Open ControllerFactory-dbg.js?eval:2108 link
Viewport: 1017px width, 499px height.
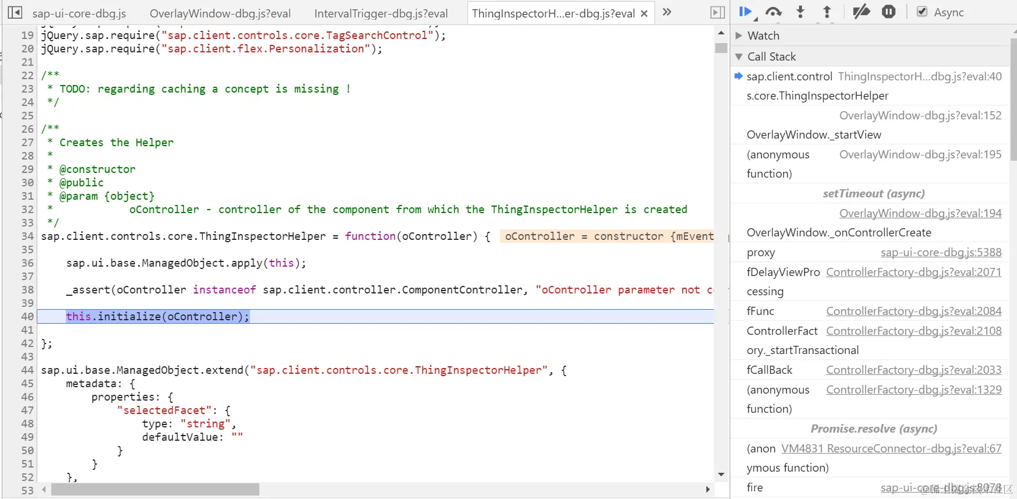(x=914, y=331)
